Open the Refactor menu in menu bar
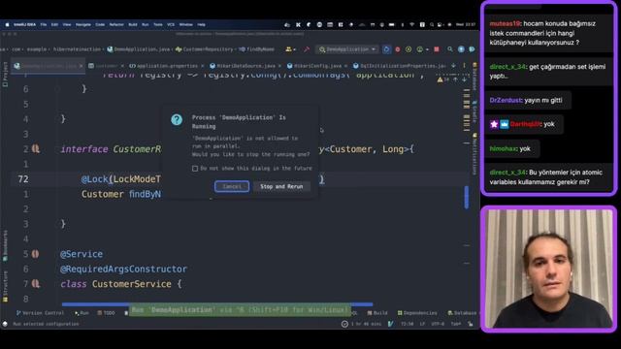The width and height of the screenshot is (621, 349). point(116,24)
